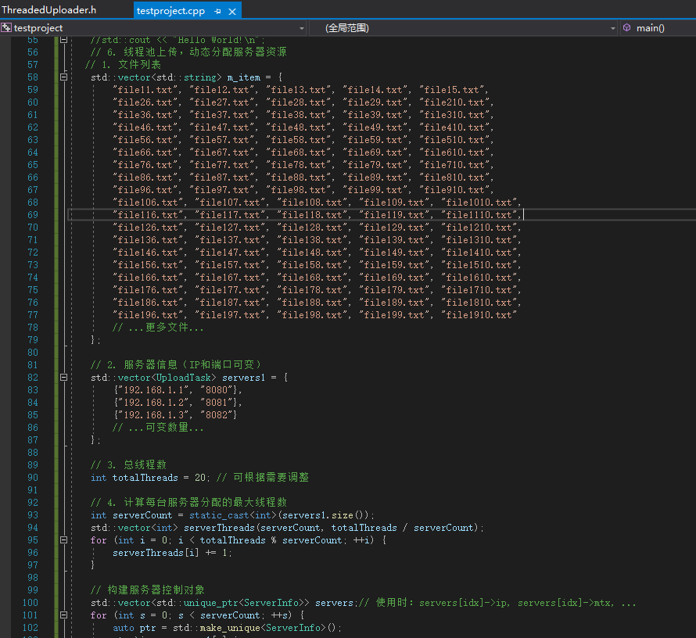This screenshot has height=638, width=696.
Task: Click the "8082" port string
Action: [216, 415]
